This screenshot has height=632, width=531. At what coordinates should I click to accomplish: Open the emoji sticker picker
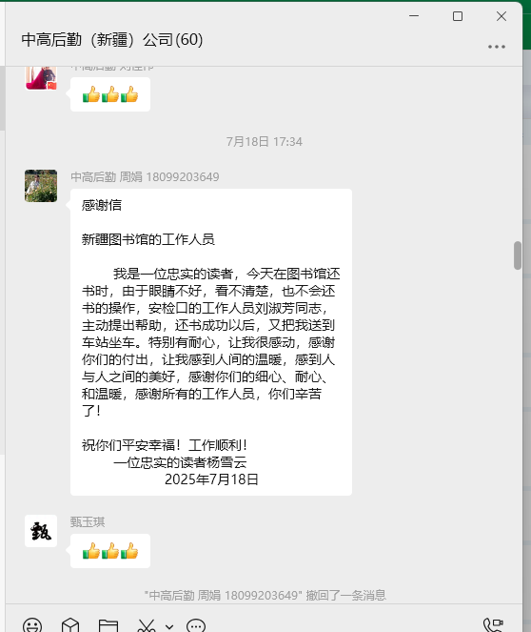(32, 625)
